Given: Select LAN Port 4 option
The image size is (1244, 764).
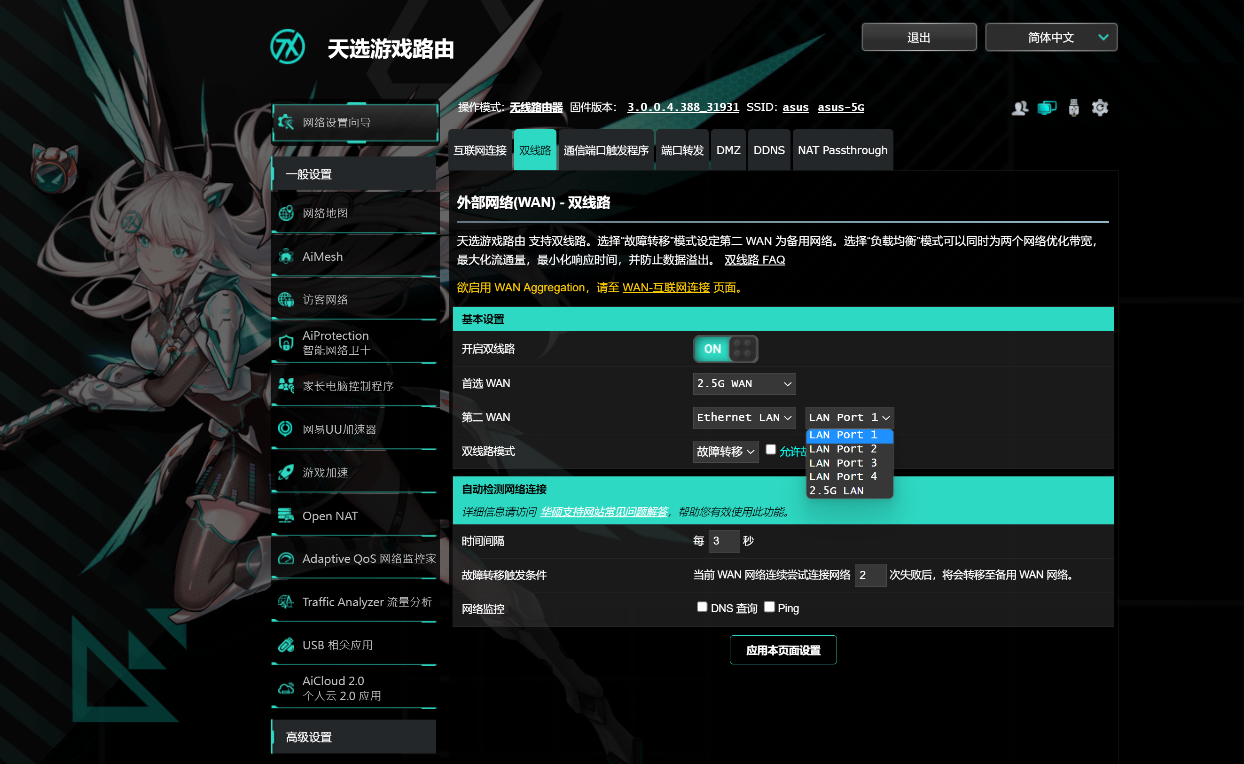Looking at the screenshot, I should (x=849, y=476).
